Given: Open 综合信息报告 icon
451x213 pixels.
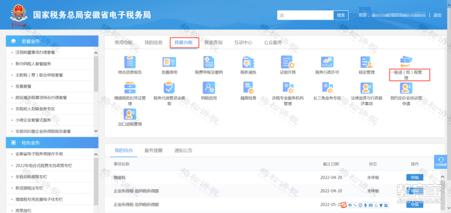Looking at the screenshot, I should pyautogui.click(x=130, y=62).
